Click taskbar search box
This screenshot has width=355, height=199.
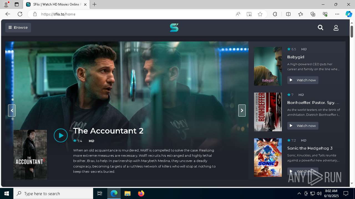(x=53, y=193)
